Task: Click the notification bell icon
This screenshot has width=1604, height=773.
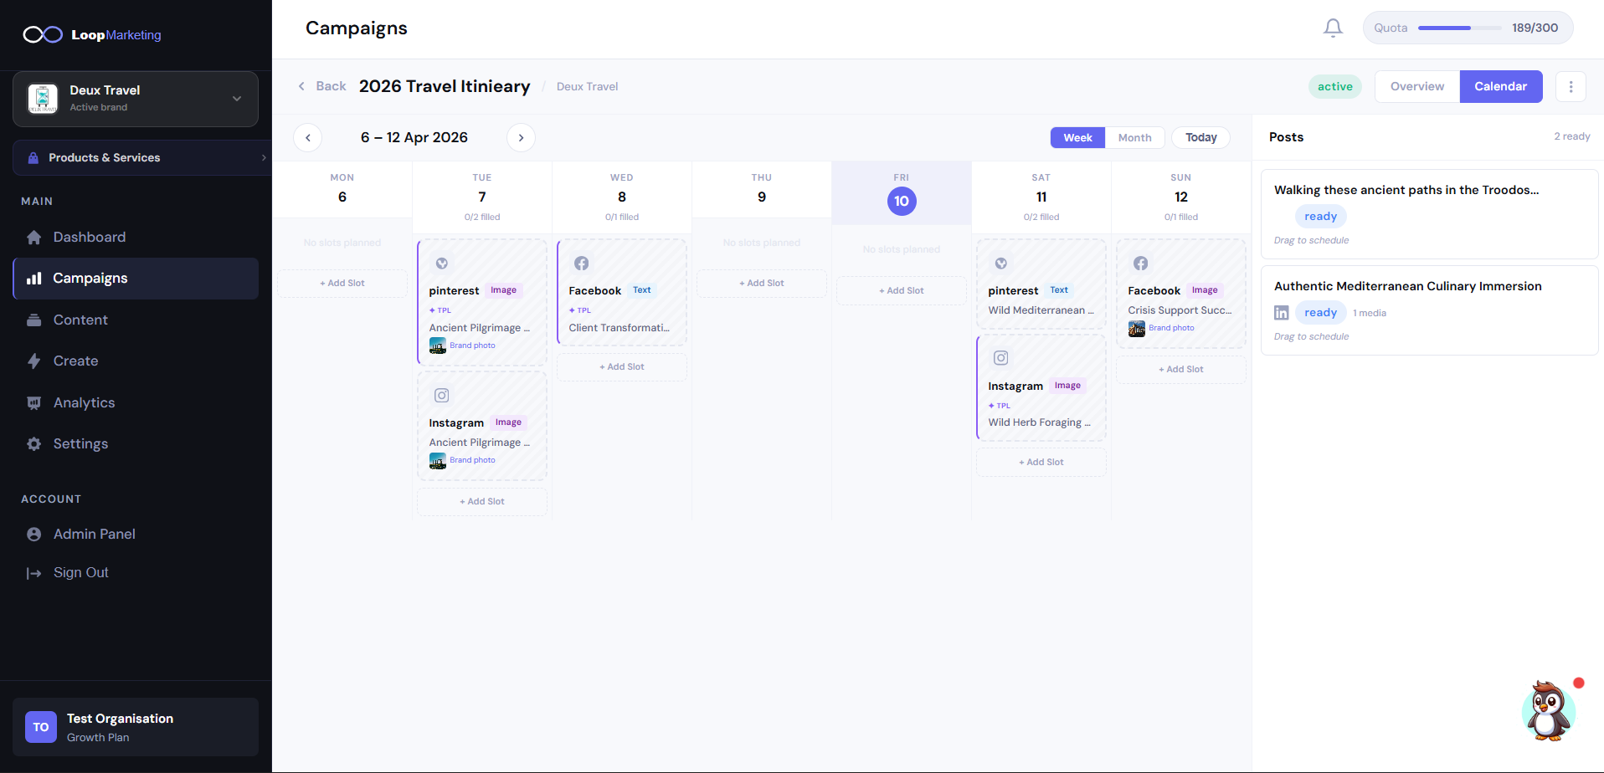Action: tap(1333, 28)
